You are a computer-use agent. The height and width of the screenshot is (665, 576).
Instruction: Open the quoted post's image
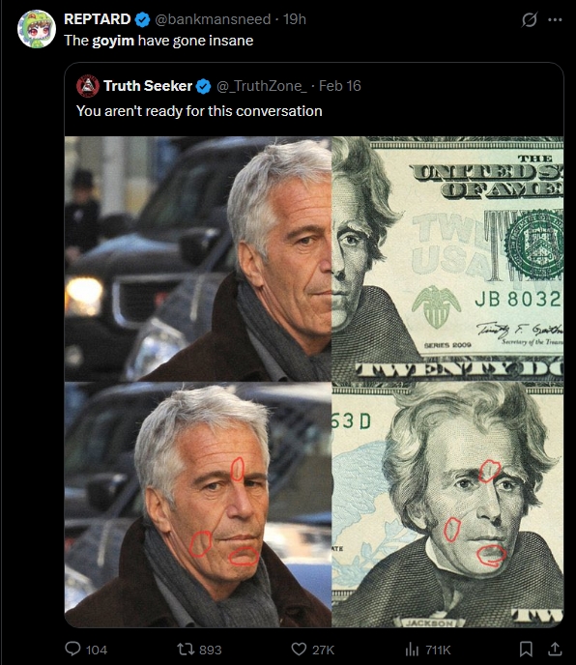pos(314,381)
